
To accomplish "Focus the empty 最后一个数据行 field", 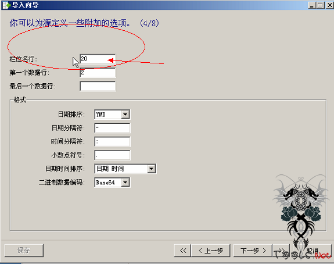I will (x=98, y=87).
